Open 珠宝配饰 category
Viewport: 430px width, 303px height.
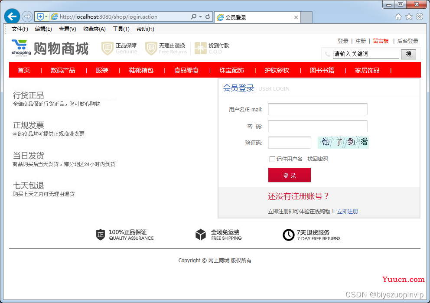click(x=232, y=70)
